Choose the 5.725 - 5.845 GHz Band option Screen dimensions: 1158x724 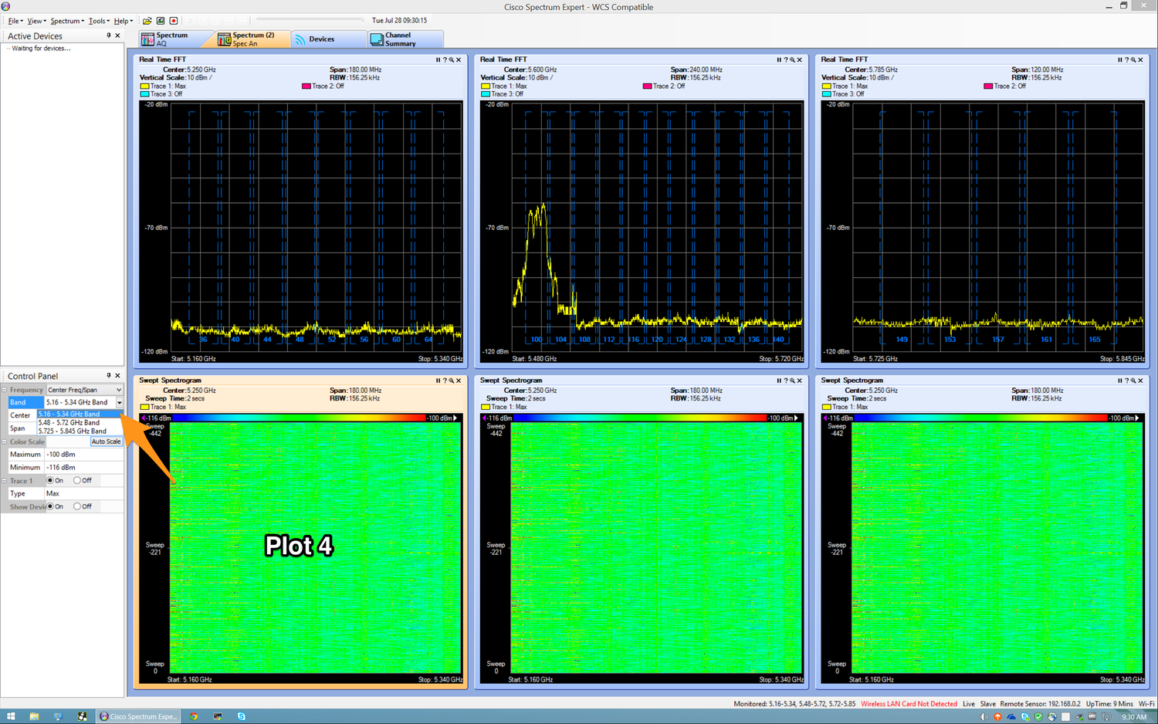[x=80, y=431]
